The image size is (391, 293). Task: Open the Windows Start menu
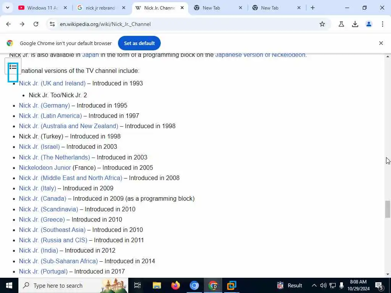9,285
